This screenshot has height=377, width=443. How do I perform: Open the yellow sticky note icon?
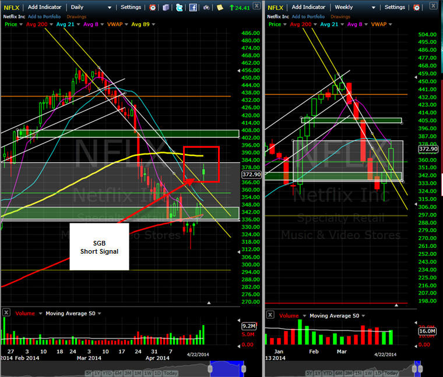(x=220, y=8)
